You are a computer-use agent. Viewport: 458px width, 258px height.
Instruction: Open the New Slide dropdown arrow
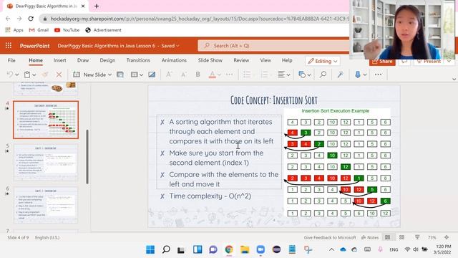(x=109, y=75)
